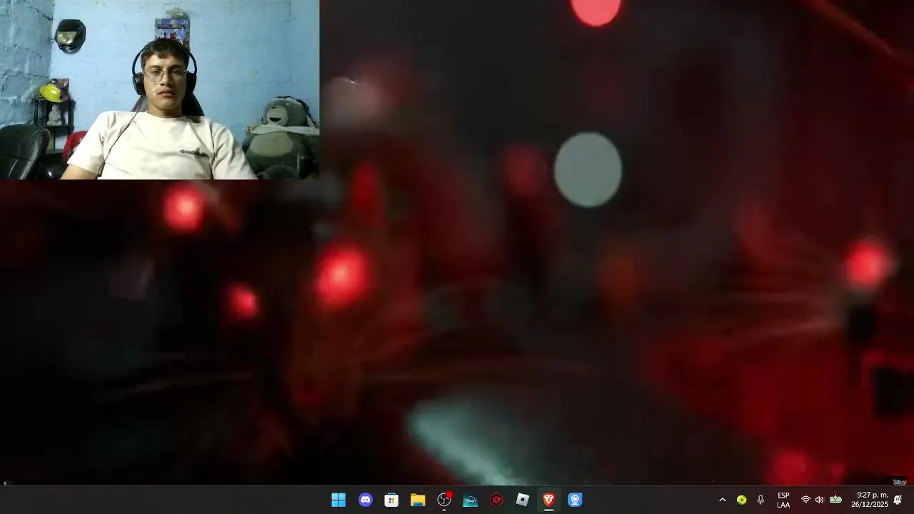Show hidden system tray icons
914x514 pixels.
tap(722, 500)
